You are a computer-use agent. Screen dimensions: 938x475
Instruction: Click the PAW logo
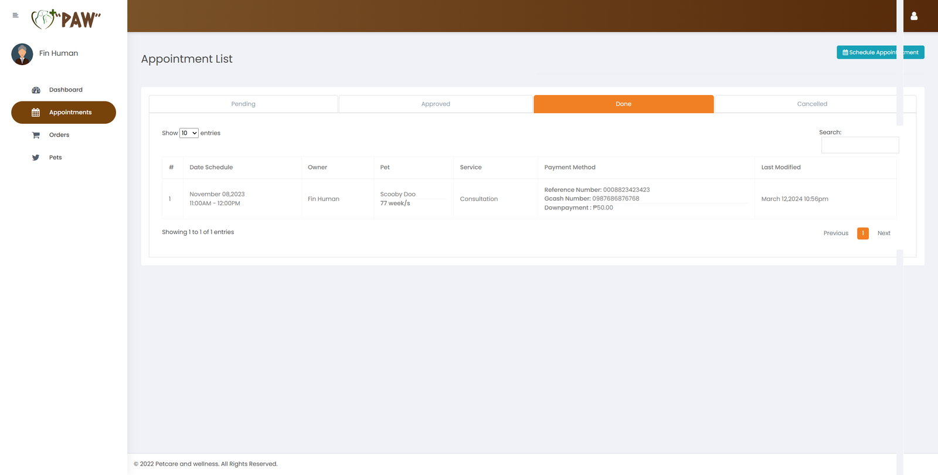pos(66,19)
